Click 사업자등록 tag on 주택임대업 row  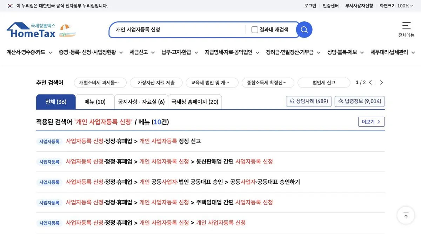click(49, 203)
